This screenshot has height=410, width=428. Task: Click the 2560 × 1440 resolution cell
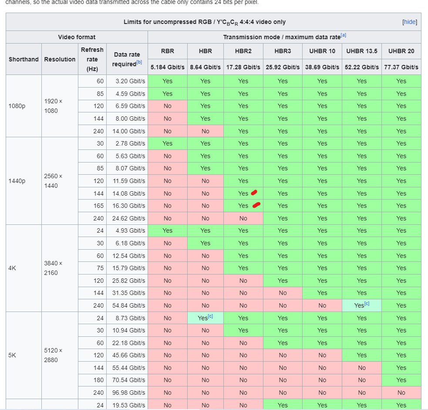point(60,181)
